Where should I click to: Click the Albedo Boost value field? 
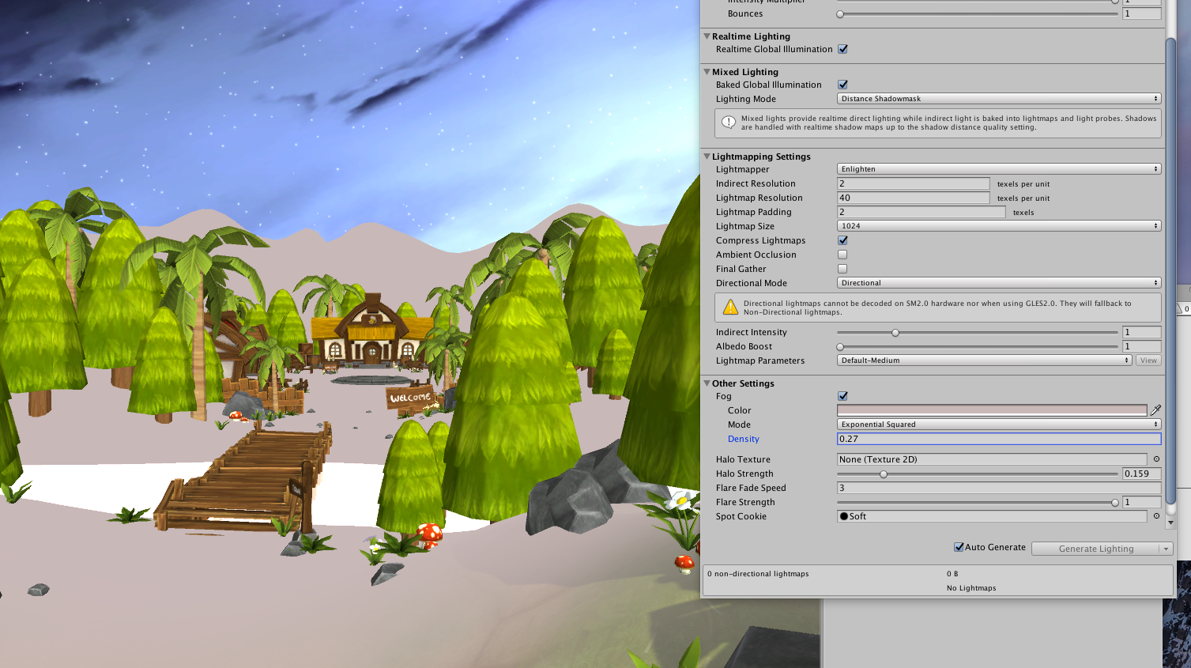point(1141,346)
